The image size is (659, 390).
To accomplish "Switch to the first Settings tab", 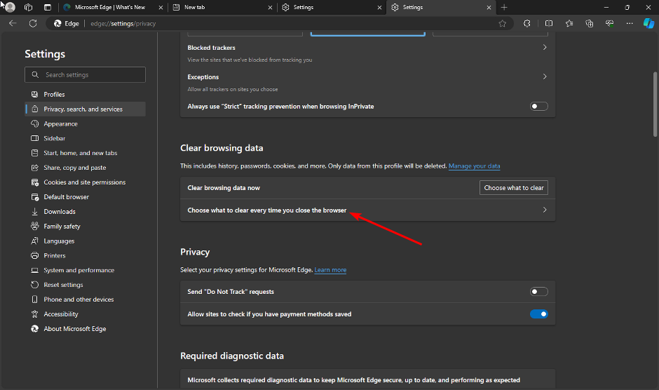I will 331,7.
